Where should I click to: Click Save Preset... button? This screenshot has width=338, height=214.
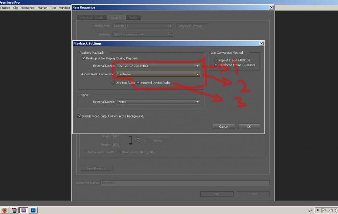(96, 168)
